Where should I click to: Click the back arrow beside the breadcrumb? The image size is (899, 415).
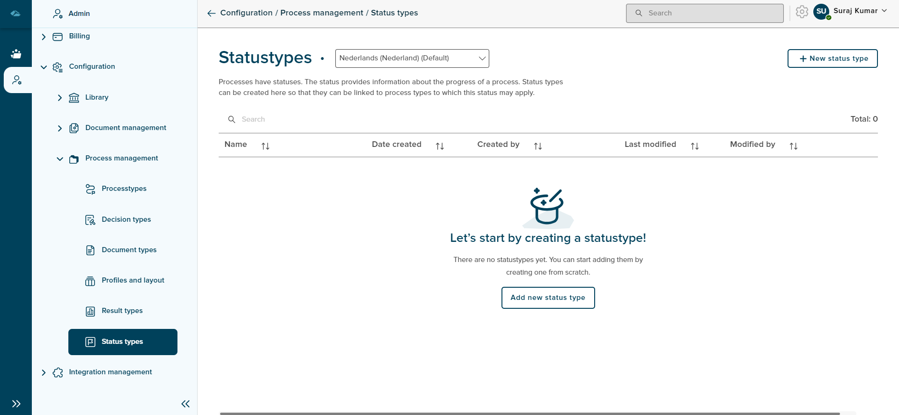211,13
